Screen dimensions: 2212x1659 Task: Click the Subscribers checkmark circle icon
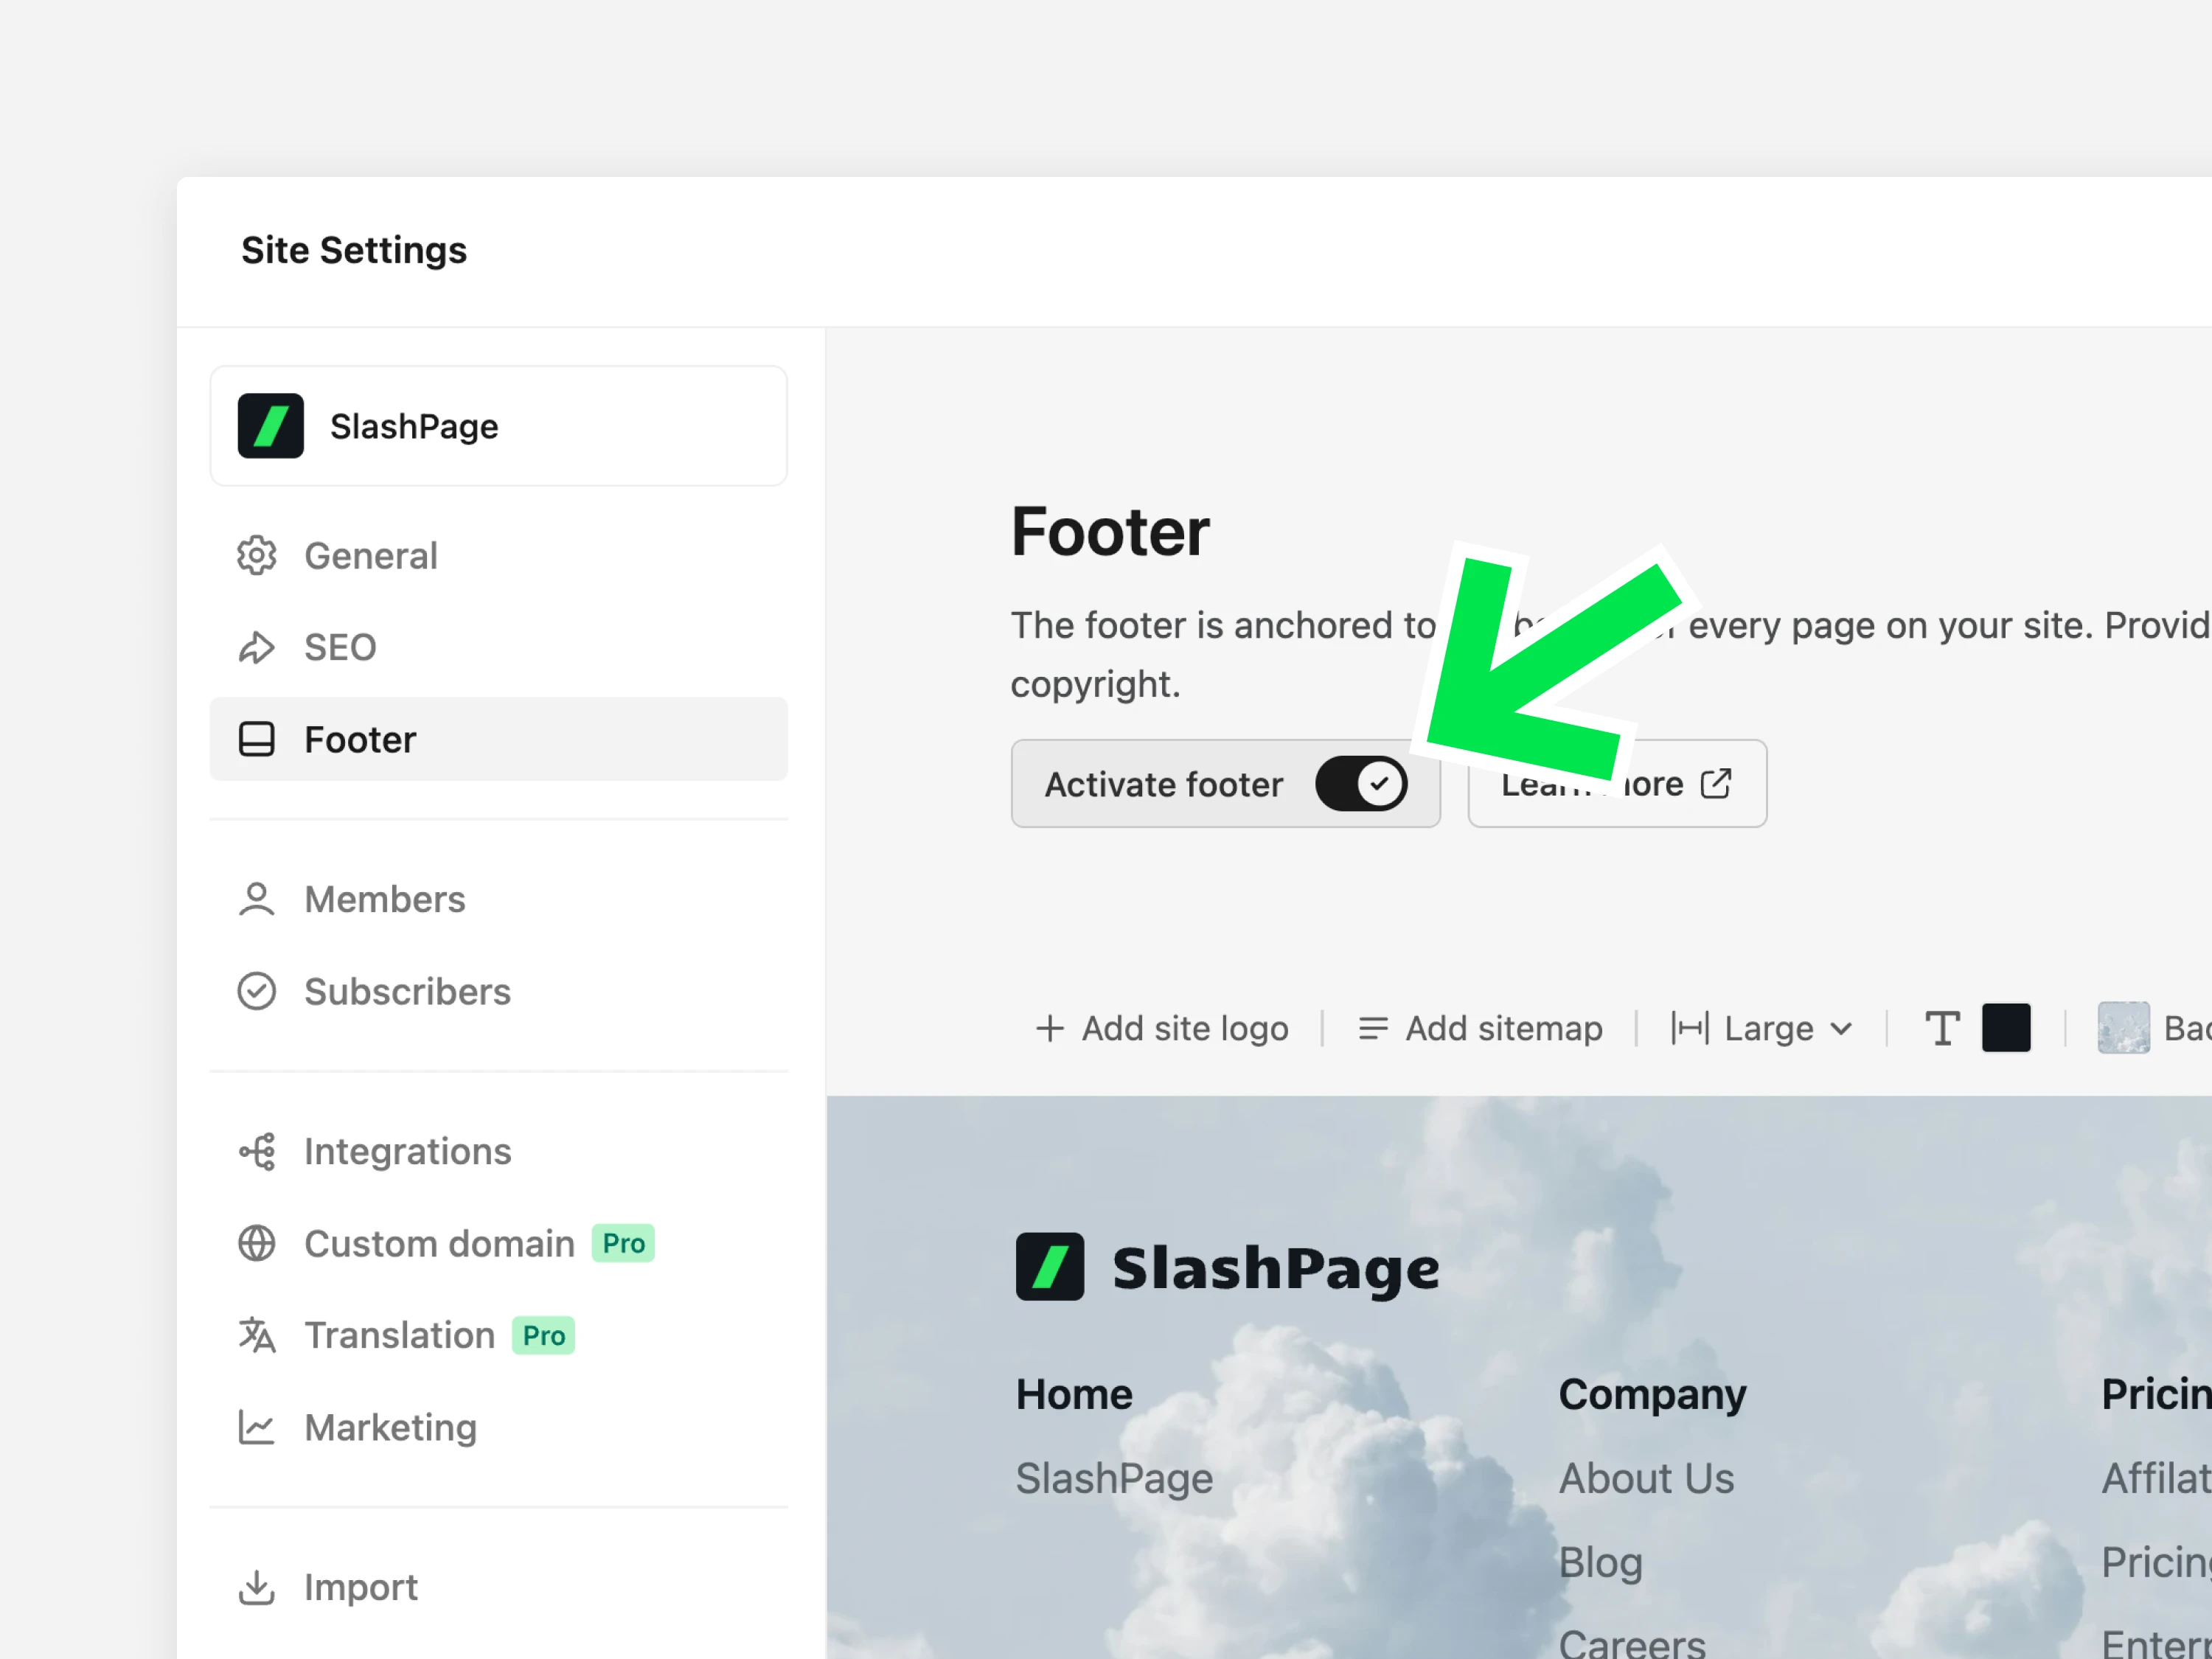257,991
